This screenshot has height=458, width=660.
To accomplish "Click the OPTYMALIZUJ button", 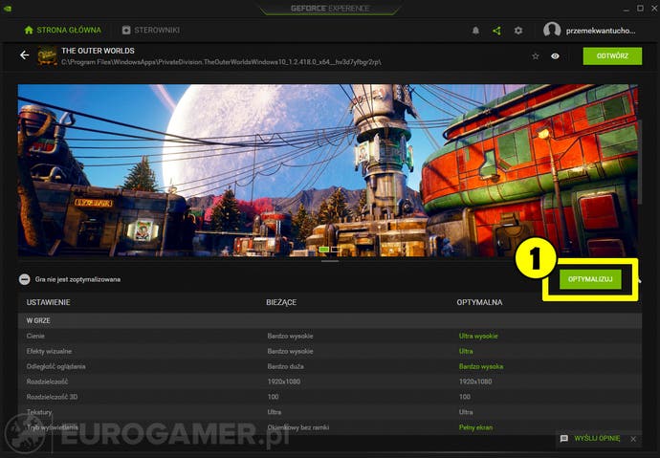I will (590, 279).
